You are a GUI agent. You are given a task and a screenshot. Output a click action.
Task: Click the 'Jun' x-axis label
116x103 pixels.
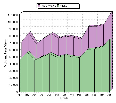click(34, 95)
